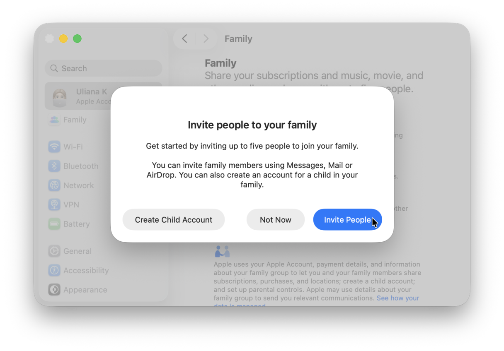The height and width of the screenshot is (351, 504).
Task: Select the Bluetooth icon in sidebar
Action: 54,166
